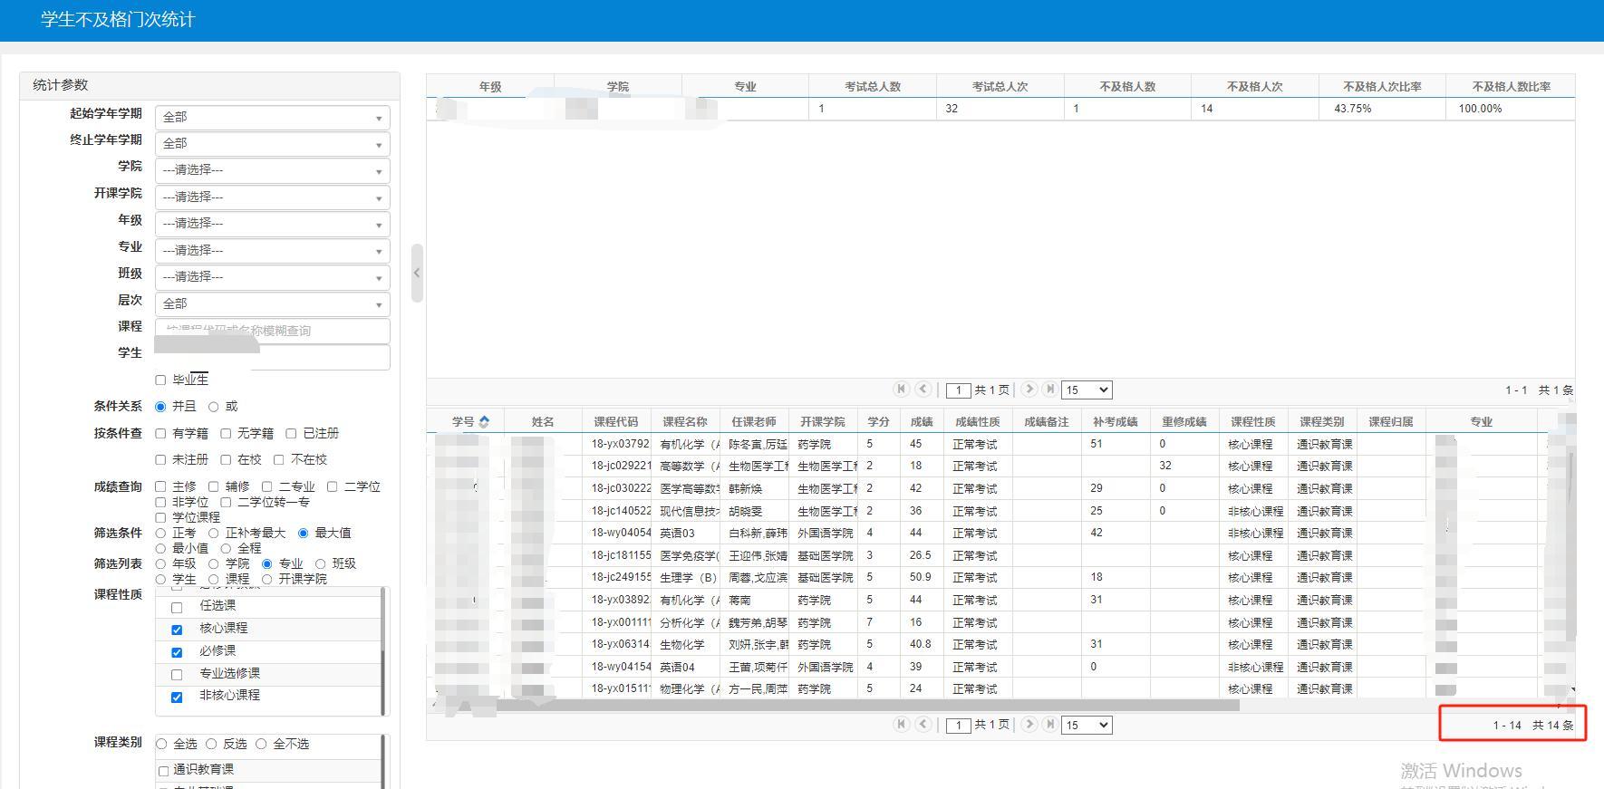Jump to last page in lower detail pager
The height and width of the screenshot is (789, 1604).
1049,724
